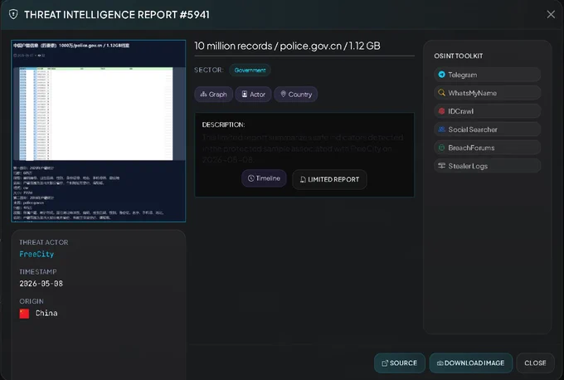Click the Country button's pin icon

(x=283, y=94)
